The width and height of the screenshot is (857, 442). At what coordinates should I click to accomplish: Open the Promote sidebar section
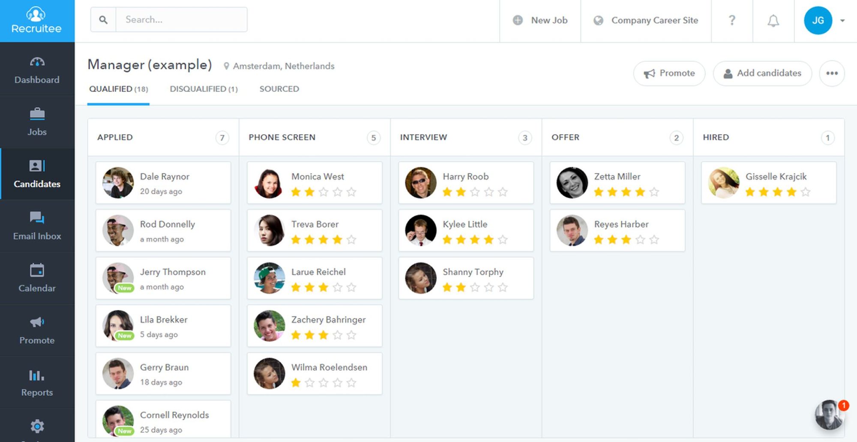point(37,330)
